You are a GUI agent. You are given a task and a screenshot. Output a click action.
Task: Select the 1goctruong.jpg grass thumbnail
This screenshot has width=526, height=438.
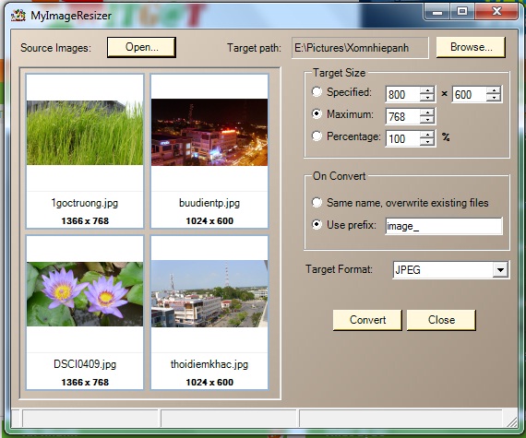click(x=85, y=133)
